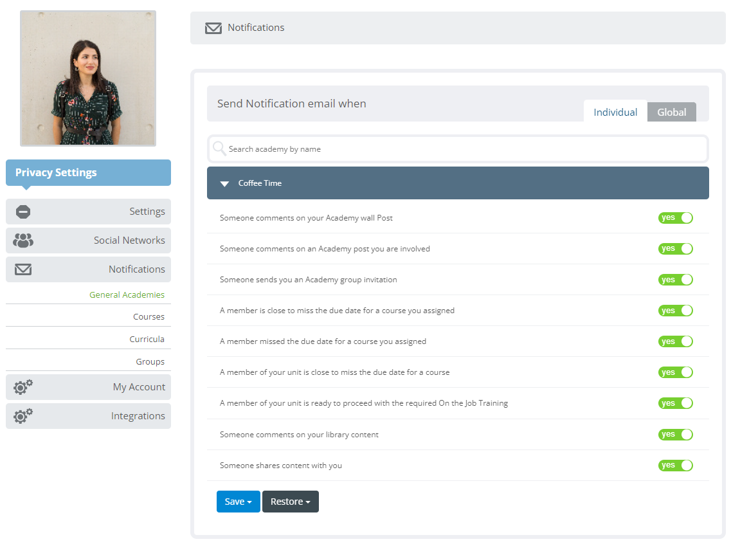Select the Individual tab
Screen dimensions: 731x544
coord(615,111)
